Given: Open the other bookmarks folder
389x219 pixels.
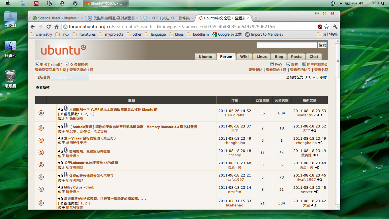Looking at the screenshot, I should [134, 34].
